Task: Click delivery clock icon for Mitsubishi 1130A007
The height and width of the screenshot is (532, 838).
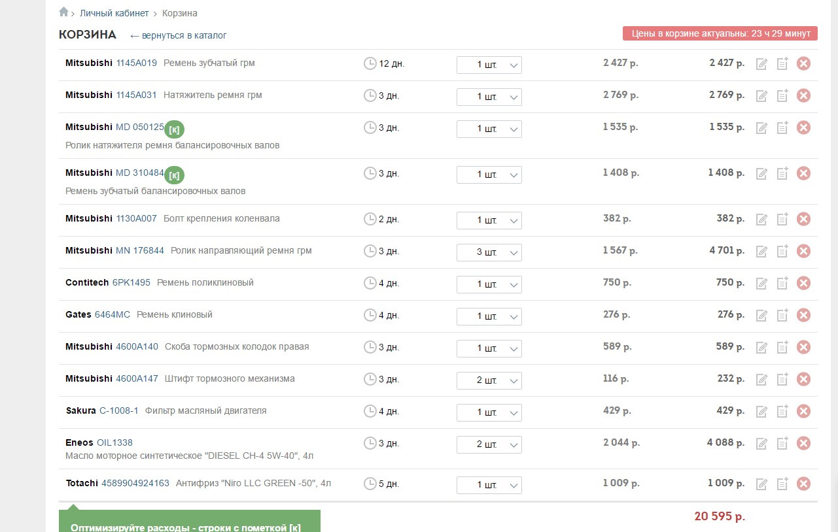Action: pyautogui.click(x=370, y=219)
